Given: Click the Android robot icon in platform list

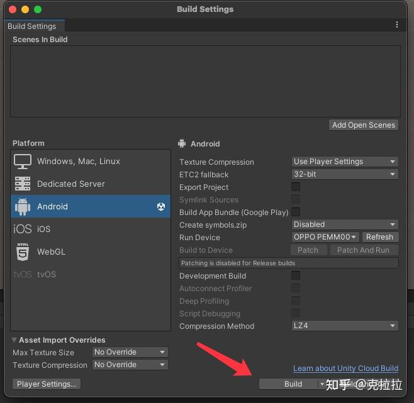Looking at the screenshot, I should coord(23,206).
